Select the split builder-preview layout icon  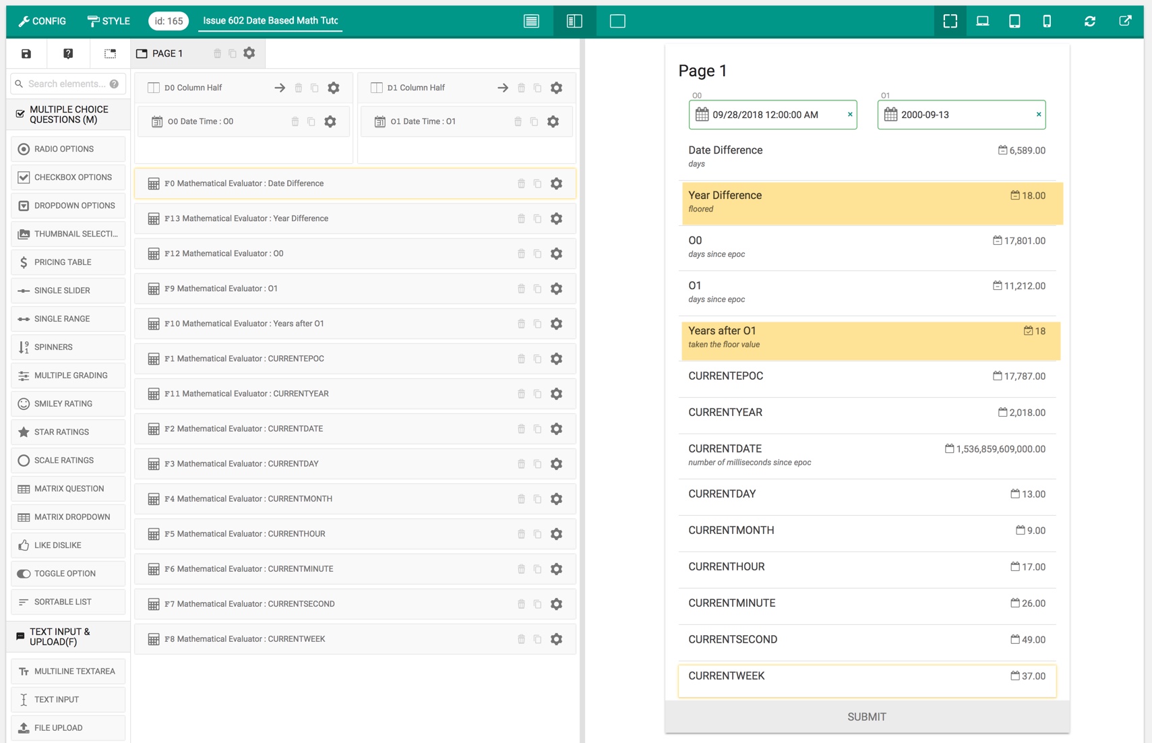tap(574, 21)
